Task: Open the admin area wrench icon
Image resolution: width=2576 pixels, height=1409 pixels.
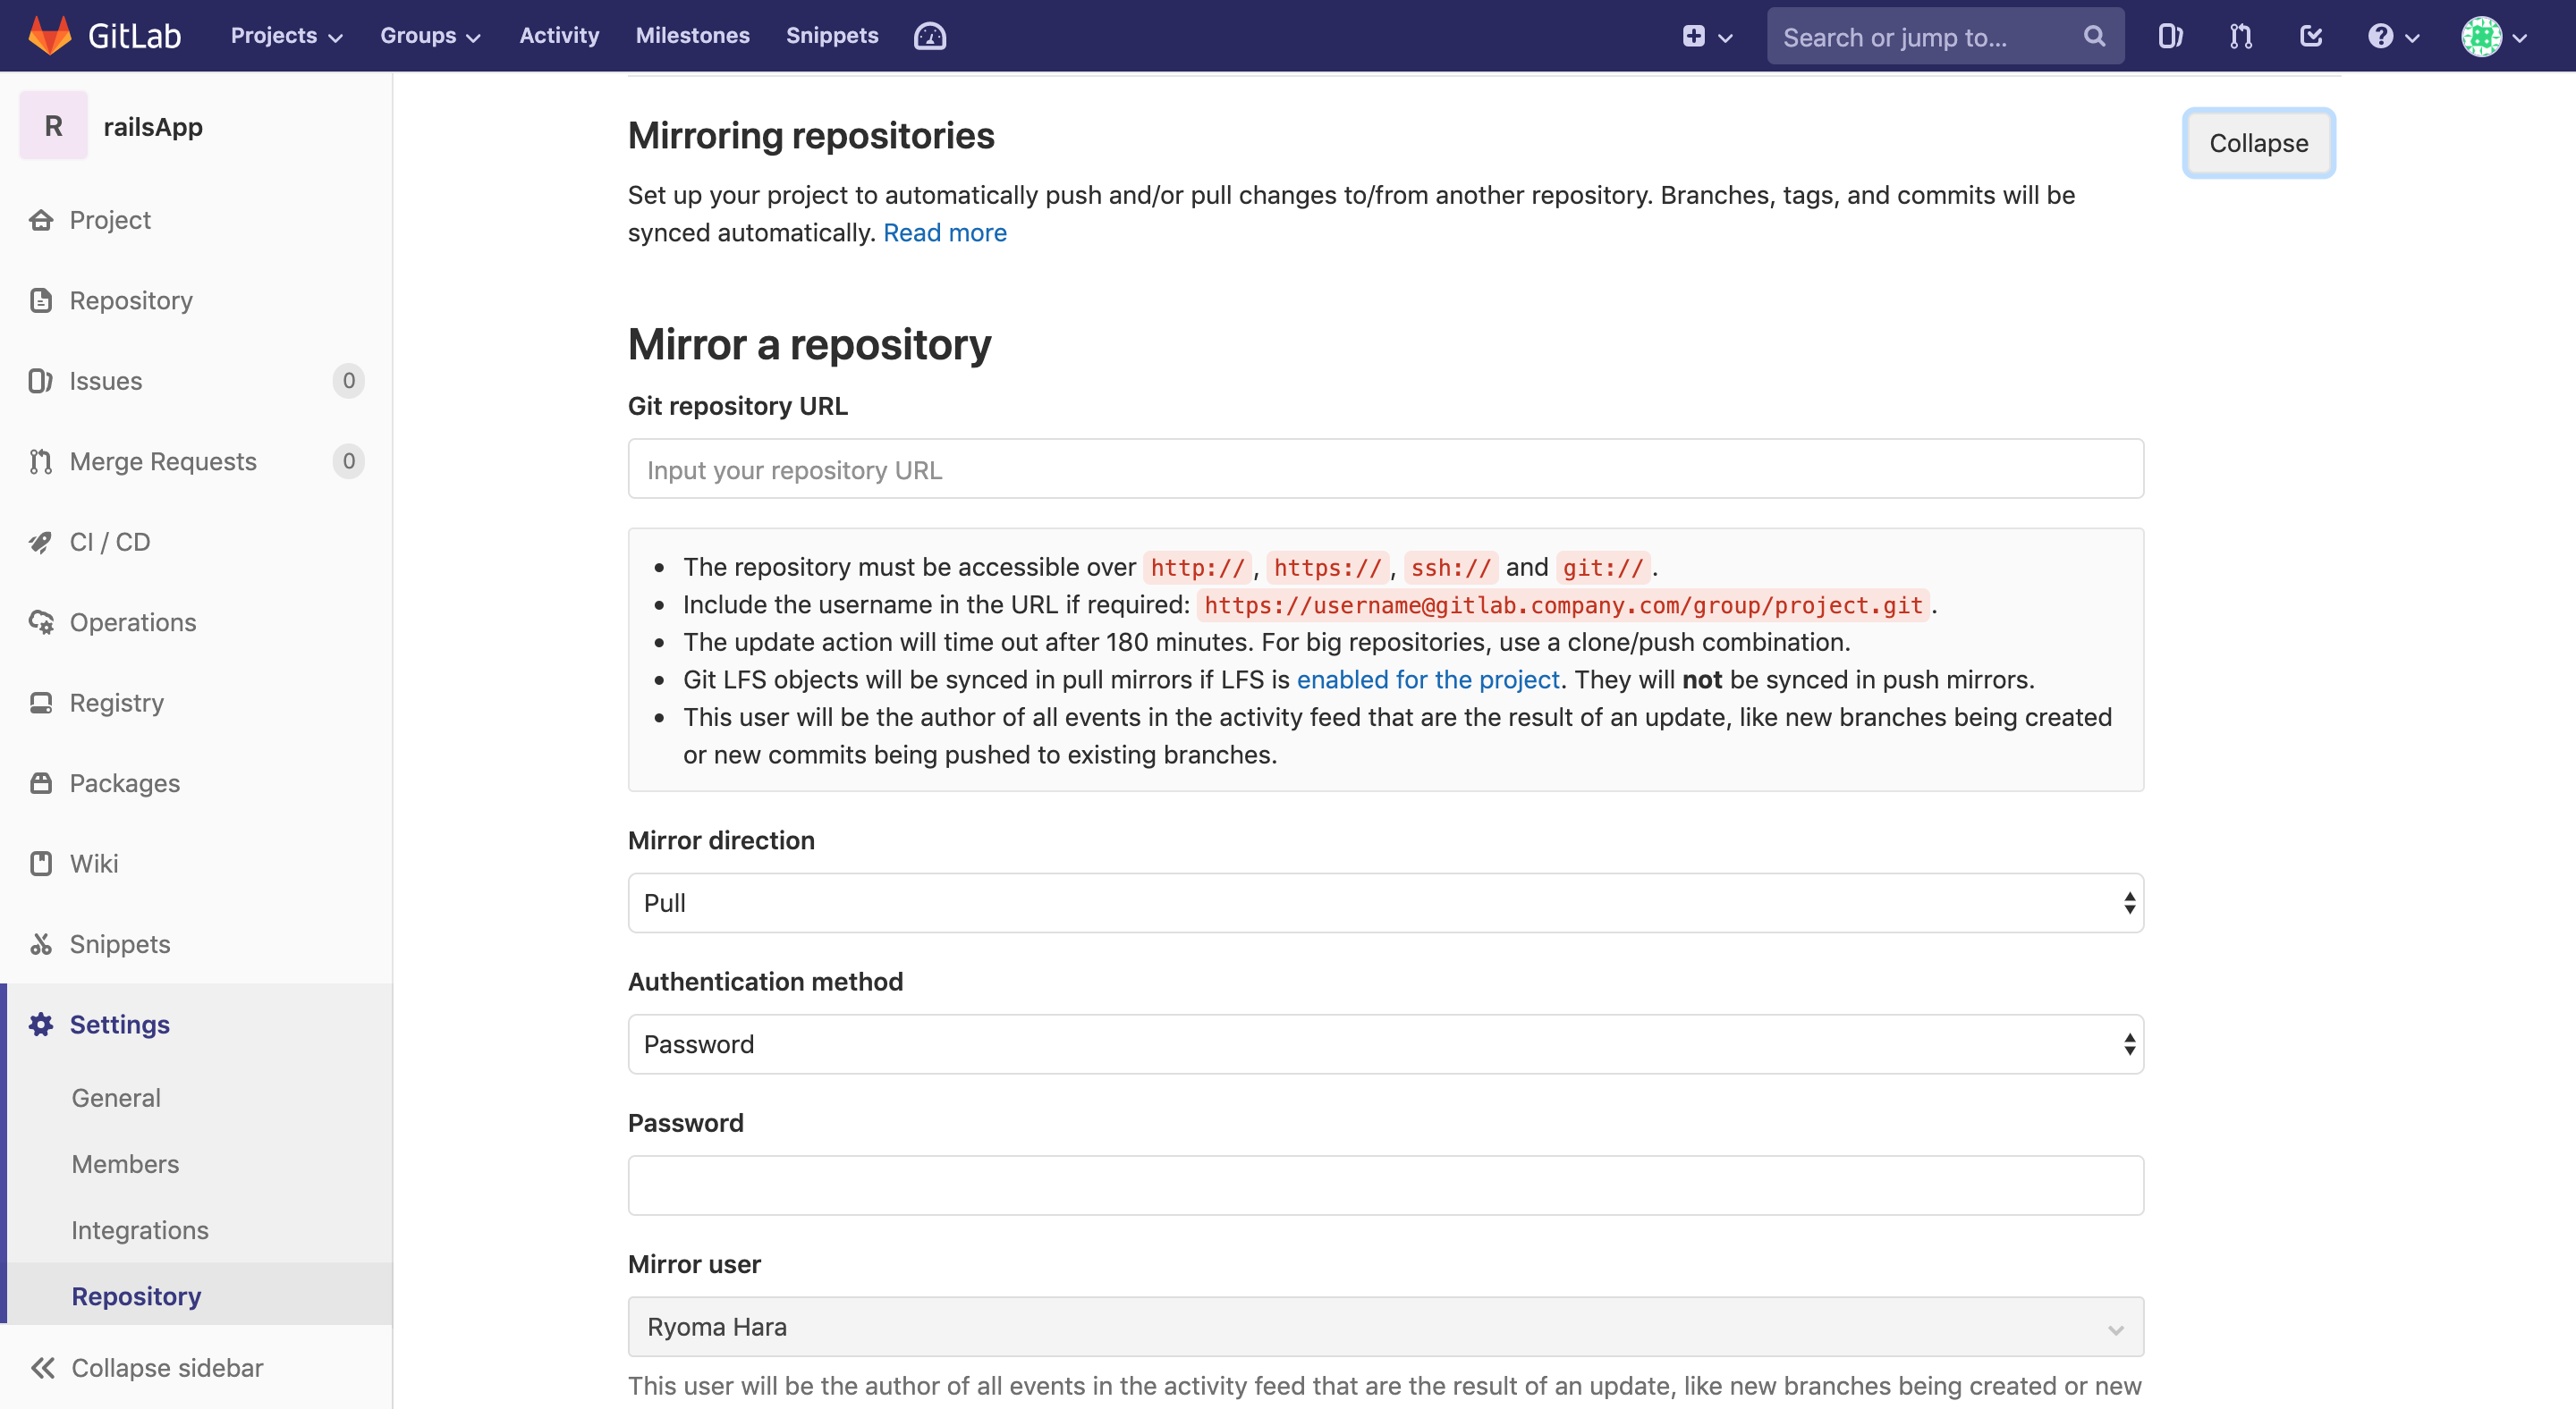Action: click(x=929, y=36)
